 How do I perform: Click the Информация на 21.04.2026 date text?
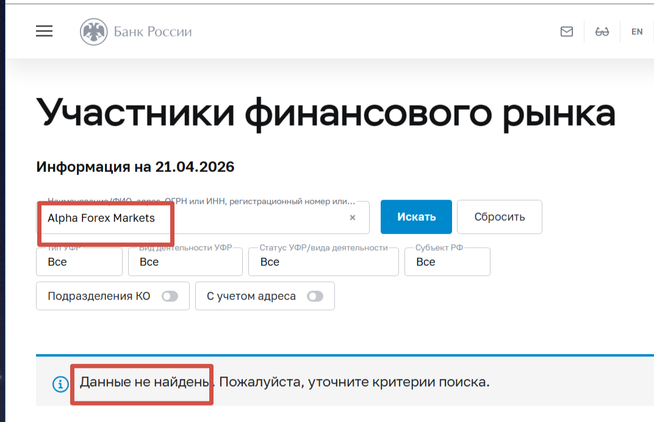click(135, 166)
